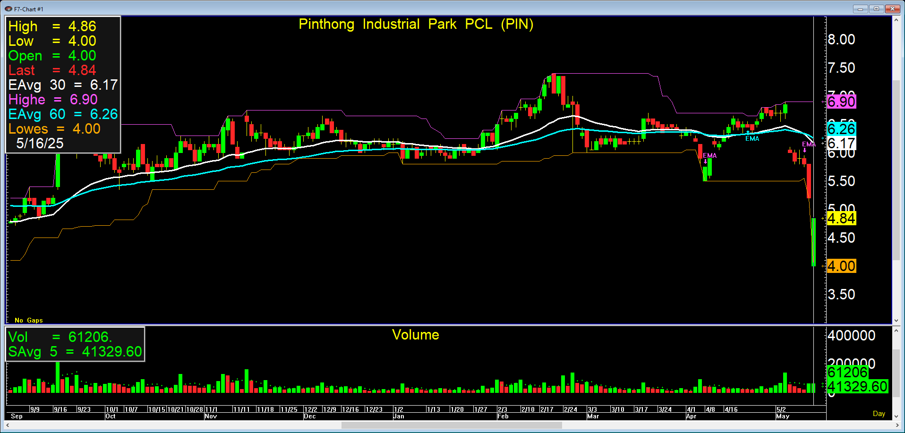905x433 pixels.
Task: Click the Volume pane title
Action: click(416, 335)
